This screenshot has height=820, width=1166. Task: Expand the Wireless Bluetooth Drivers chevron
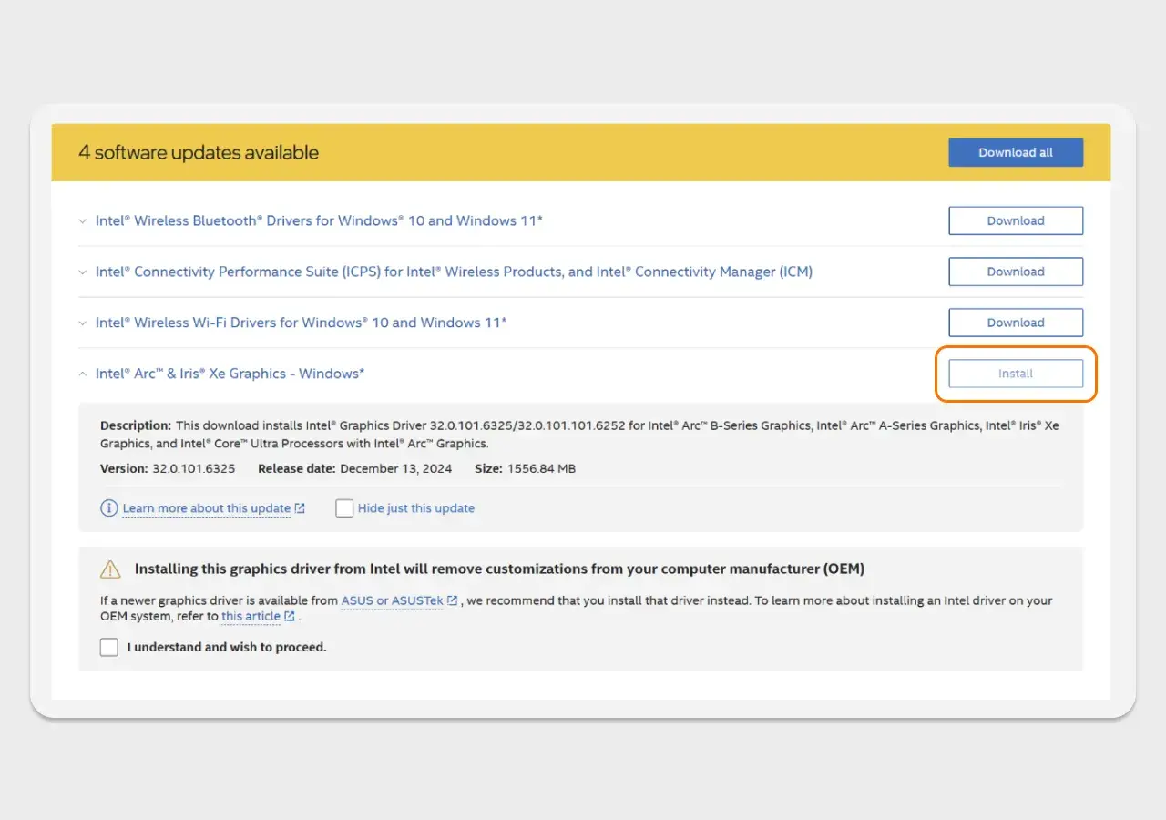[83, 221]
